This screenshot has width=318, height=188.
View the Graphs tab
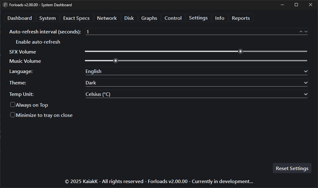point(149,18)
